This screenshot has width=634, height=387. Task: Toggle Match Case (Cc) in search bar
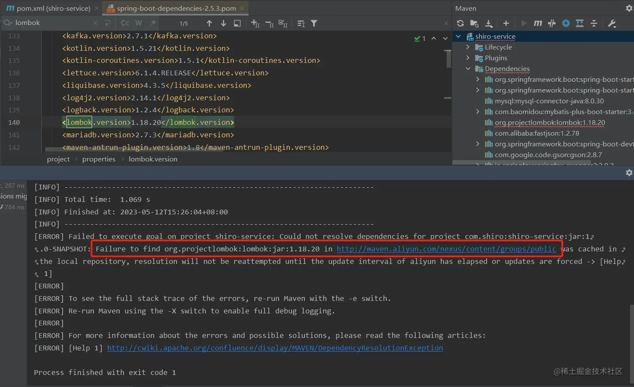(125, 23)
